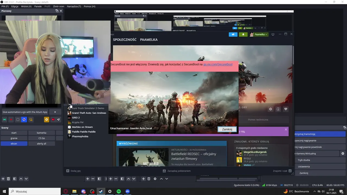Open game settings gear on the Steam game page
The height and width of the screenshot is (195, 347).
270,109
